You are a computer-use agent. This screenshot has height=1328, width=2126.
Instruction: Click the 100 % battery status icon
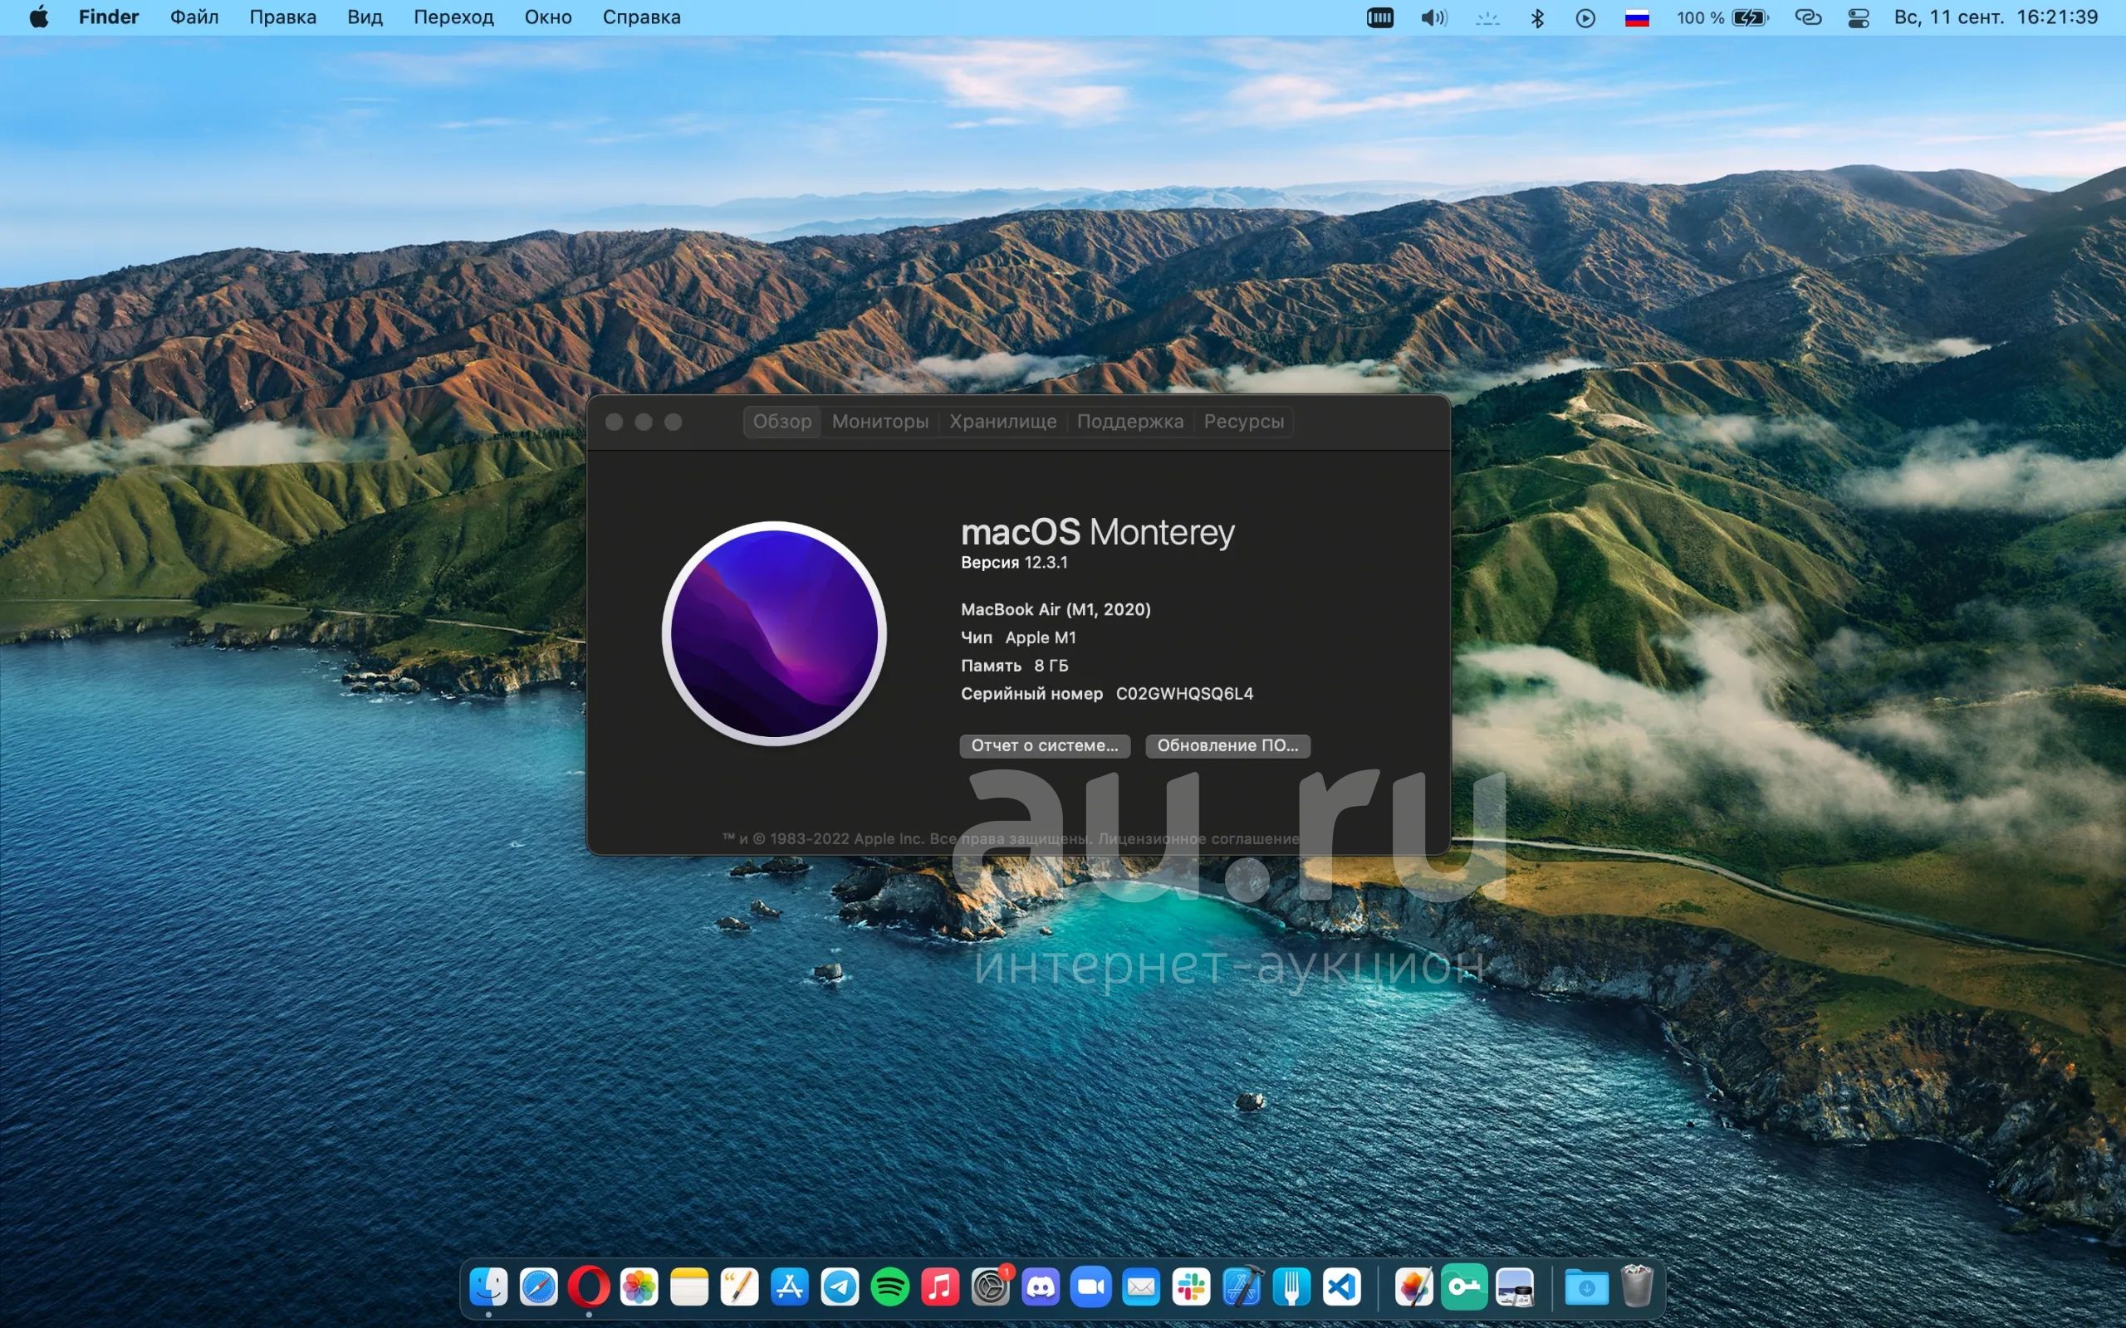(x=1722, y=17)
